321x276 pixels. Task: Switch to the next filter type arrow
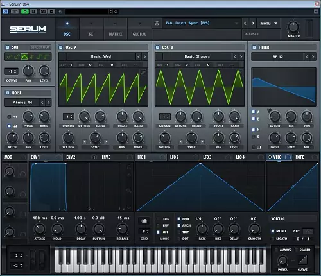[x=313, y=57]
